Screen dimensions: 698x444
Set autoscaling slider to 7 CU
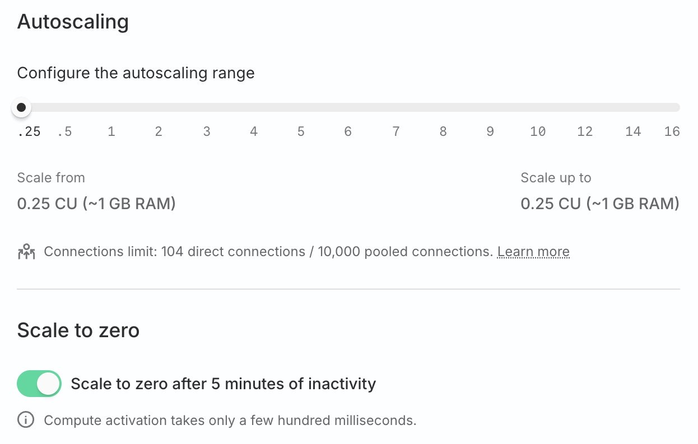click(396, 107)
